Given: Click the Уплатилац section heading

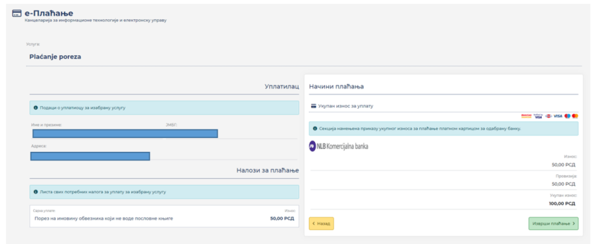Looking at the screenshot, I should click(282, 87).
